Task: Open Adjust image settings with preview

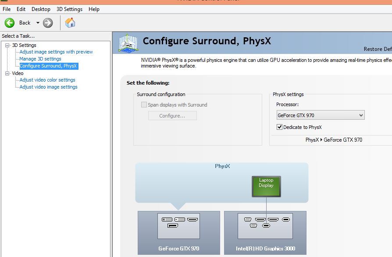Action: click(x=56, y=52)
